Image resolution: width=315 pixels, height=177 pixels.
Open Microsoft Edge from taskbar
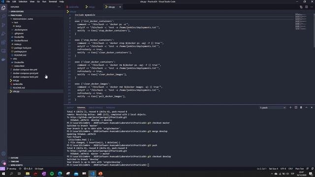tap(60, 174)
